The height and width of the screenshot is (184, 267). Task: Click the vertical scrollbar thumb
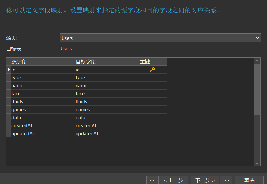(x=257, y=89)
